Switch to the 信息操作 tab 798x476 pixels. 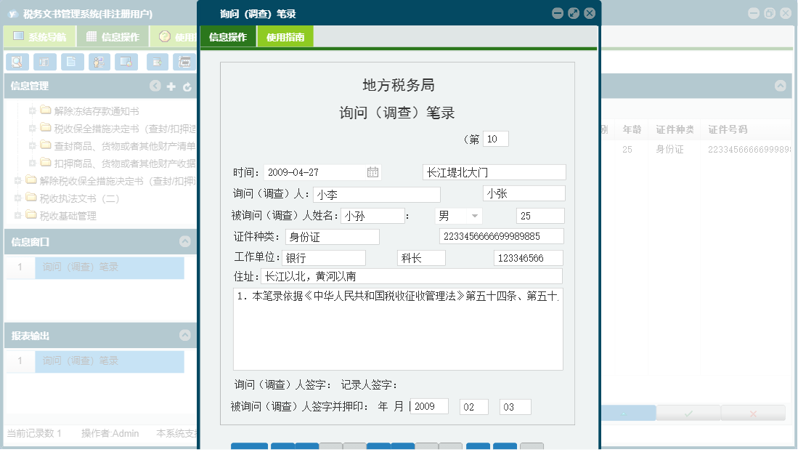[x=227, y=36]
